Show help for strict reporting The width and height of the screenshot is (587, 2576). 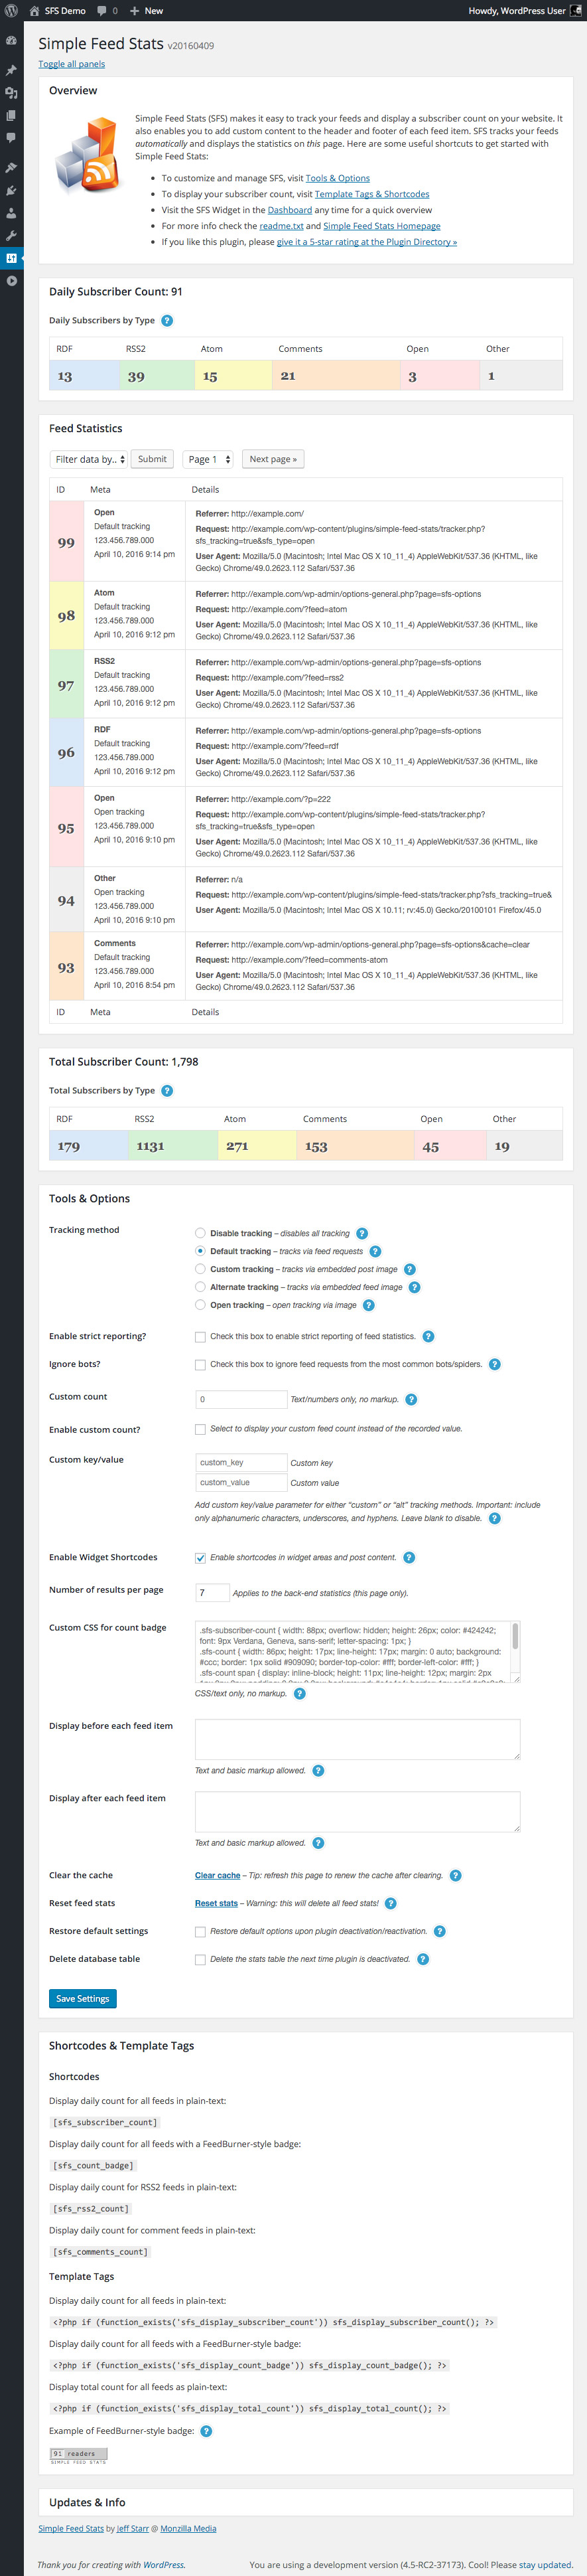(x=428, y=1336)
